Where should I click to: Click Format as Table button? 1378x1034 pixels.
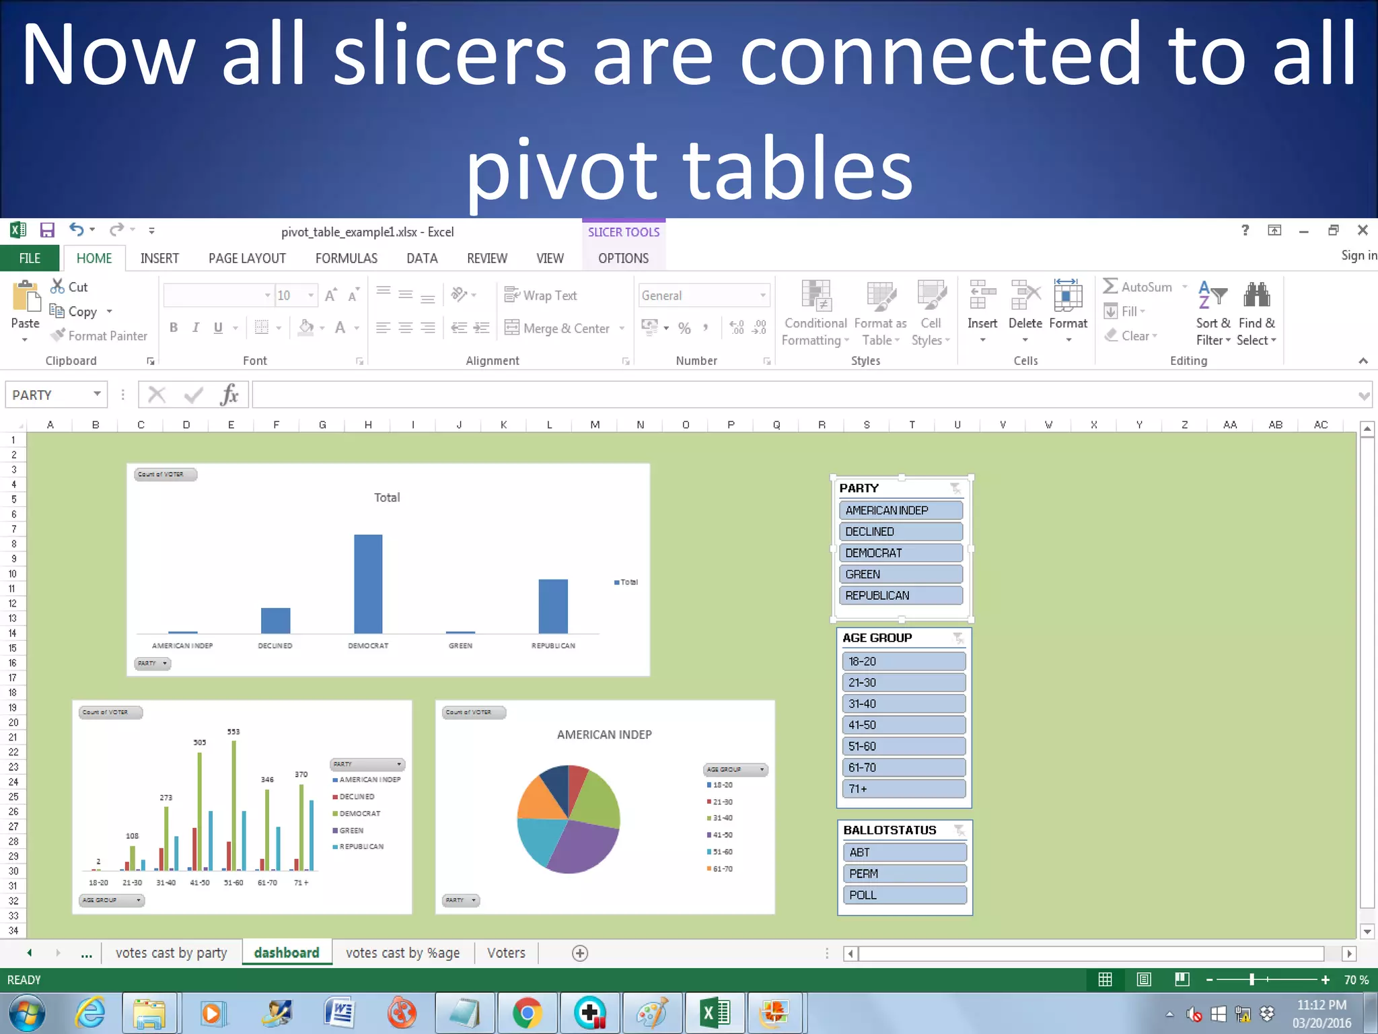click(880, 313)
